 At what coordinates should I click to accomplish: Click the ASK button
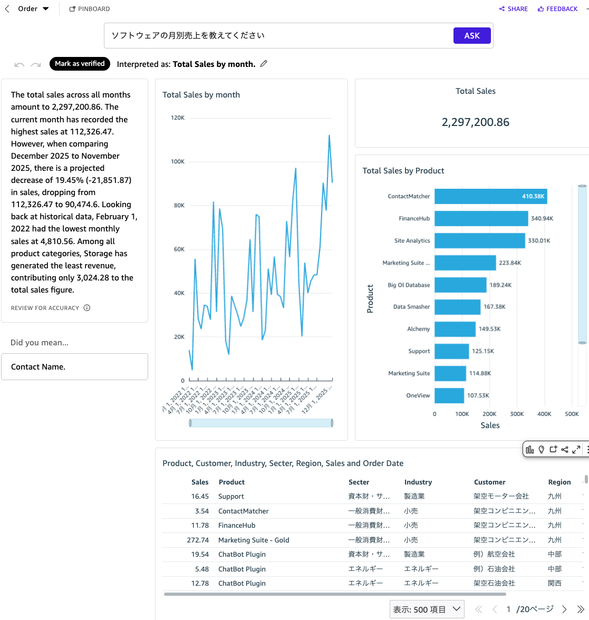(x=471, y=35)
